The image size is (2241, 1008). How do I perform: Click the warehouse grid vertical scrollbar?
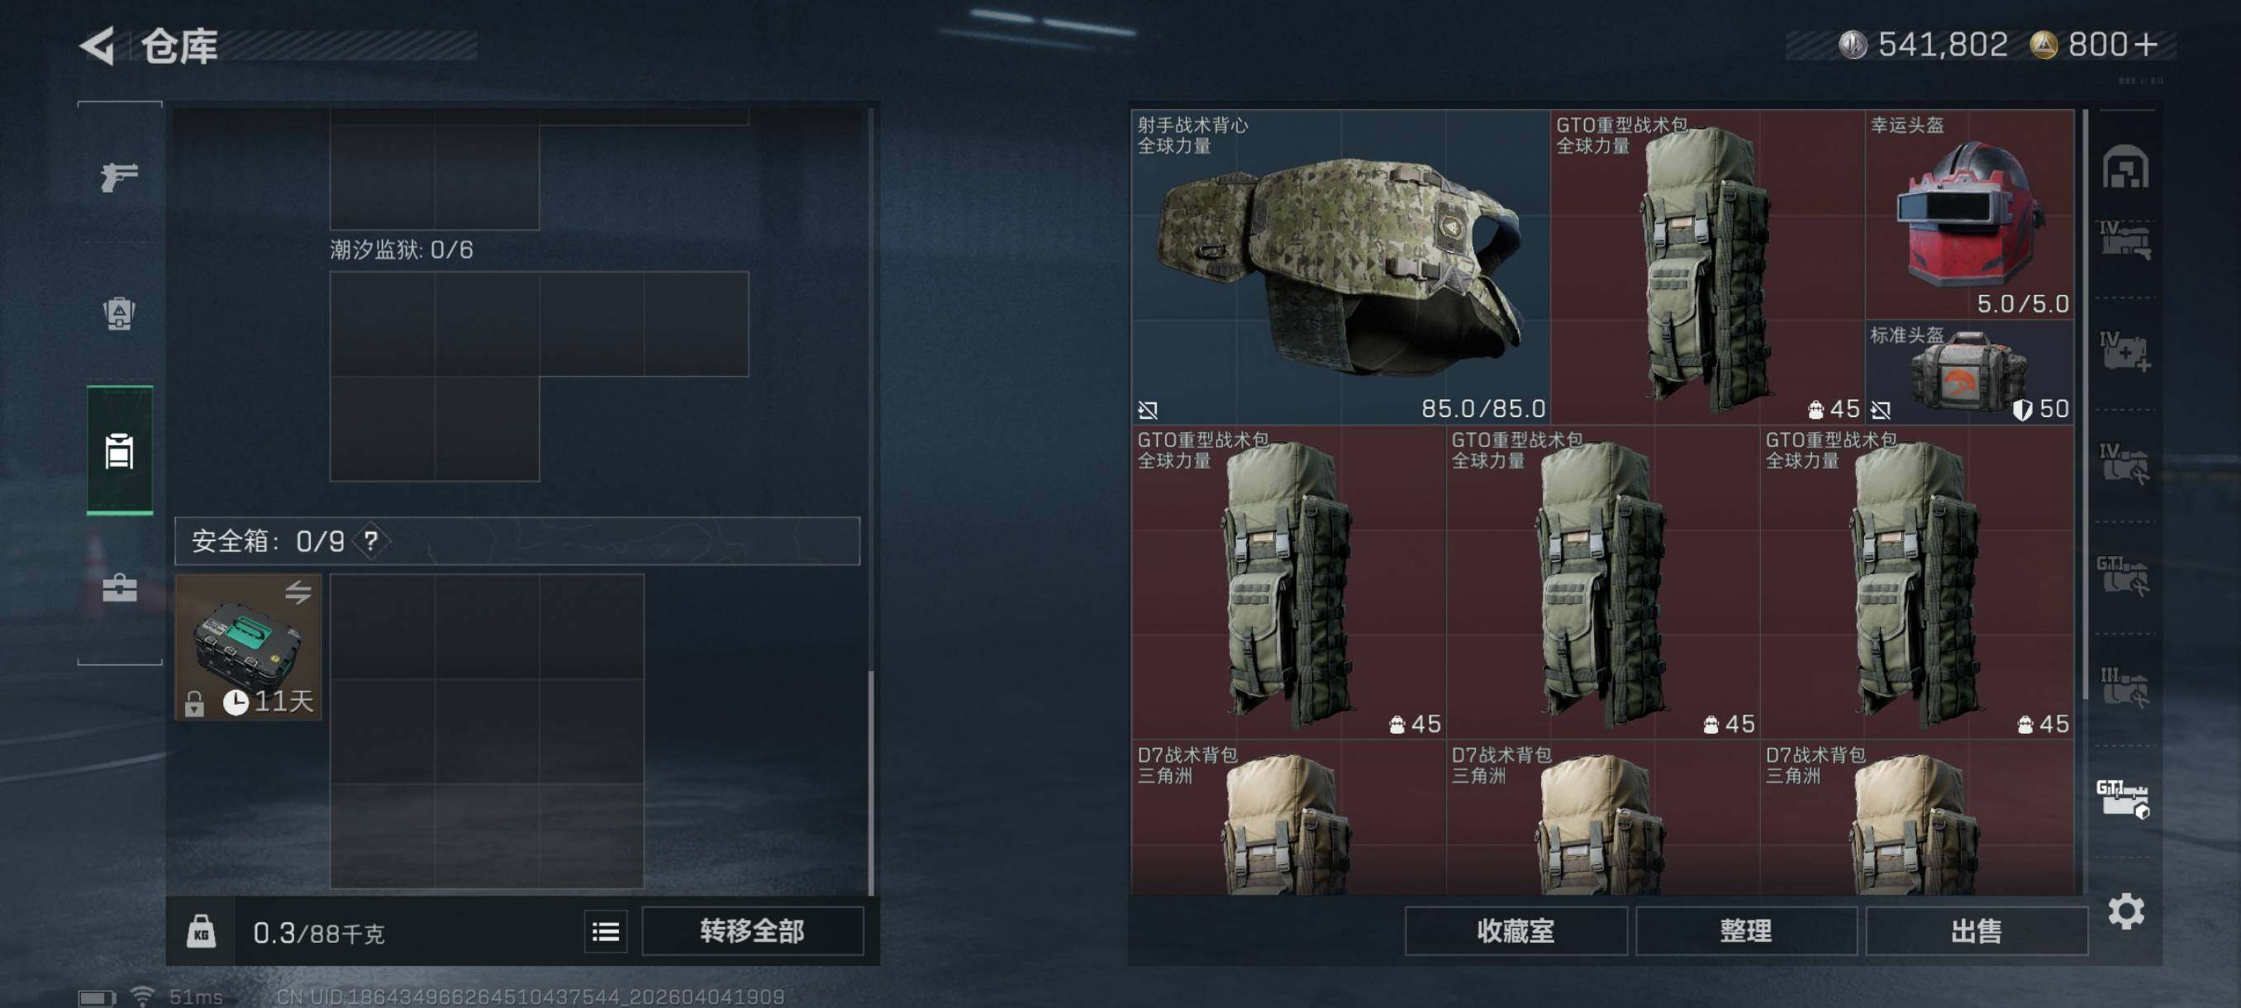[2086, 406]
